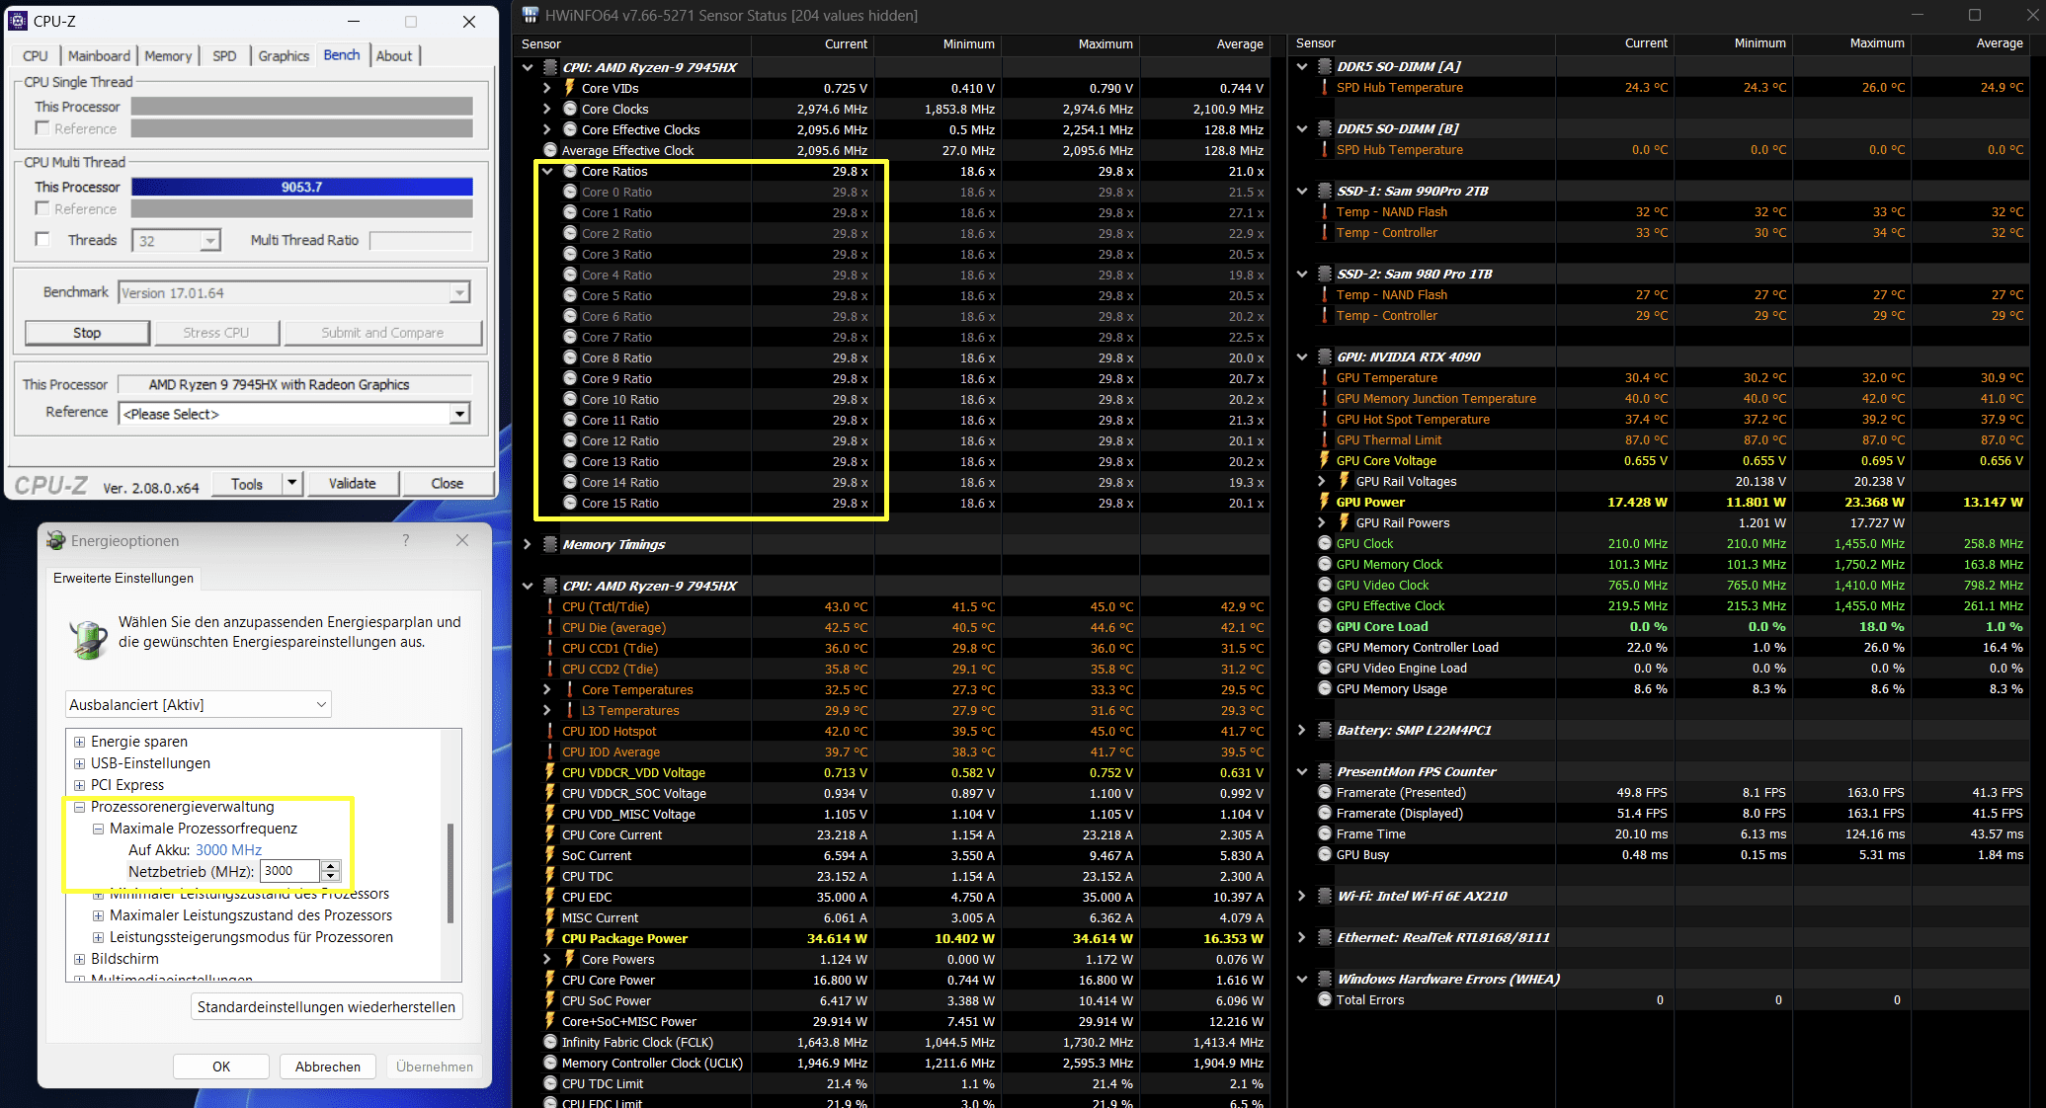
Task: Check the Multi Thread Reference checkbox
Action: coord(42,208)
